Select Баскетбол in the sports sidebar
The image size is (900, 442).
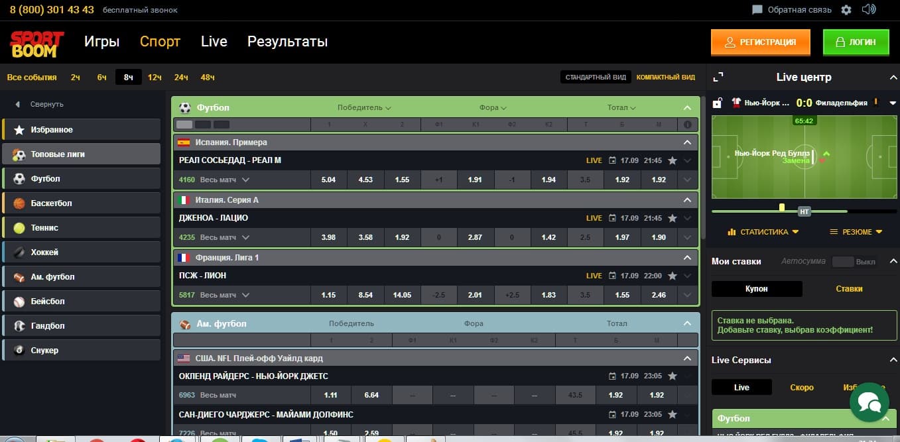coord(82,203)
